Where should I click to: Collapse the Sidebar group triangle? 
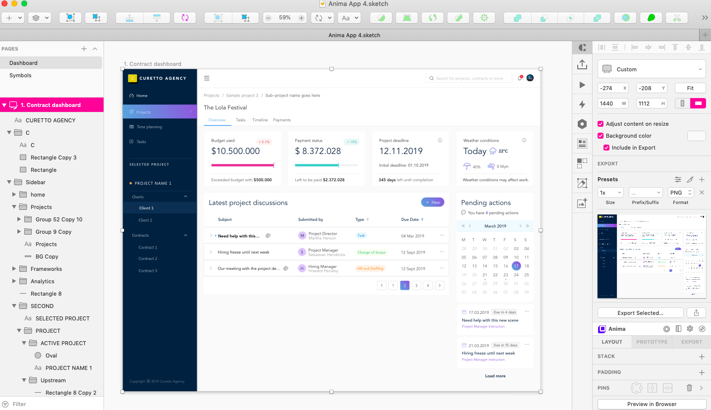(9, 182)
